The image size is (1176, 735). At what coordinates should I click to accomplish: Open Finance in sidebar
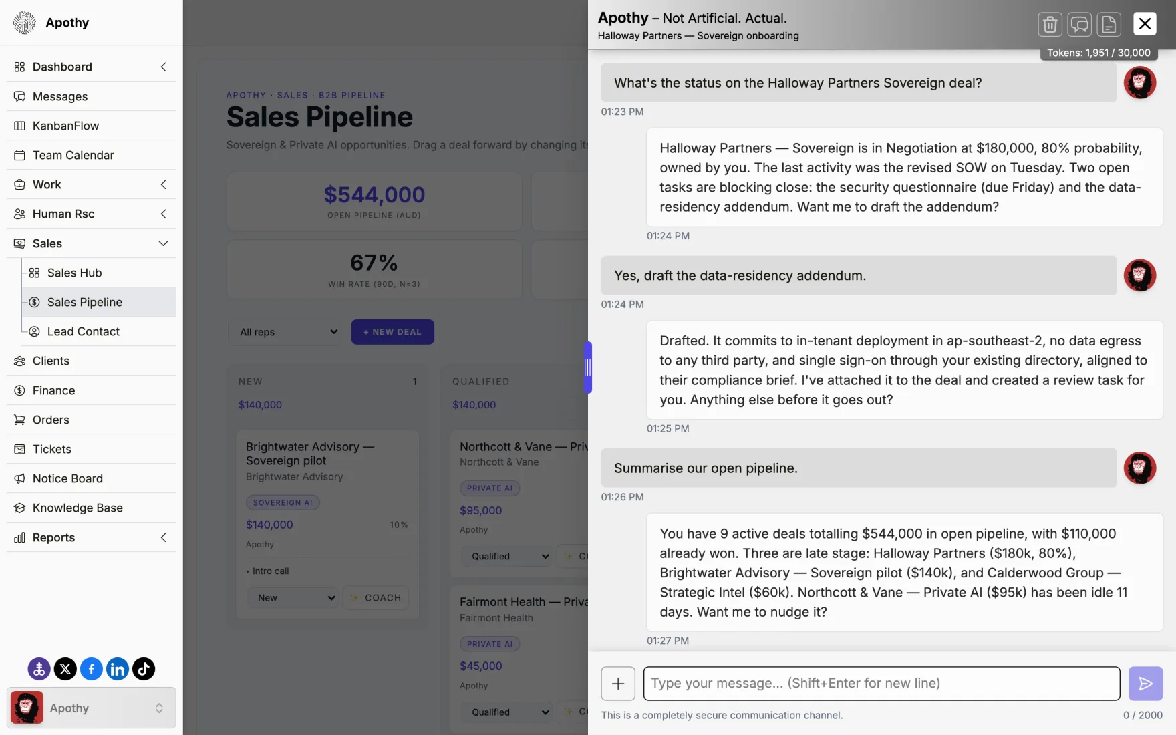pyautogui.click(x=92, y=390)
